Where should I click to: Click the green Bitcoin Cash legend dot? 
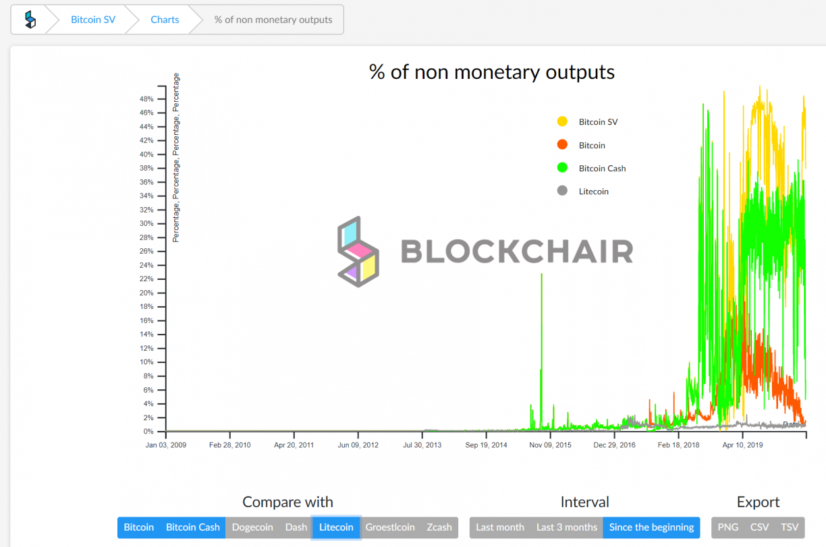point(562,167)
